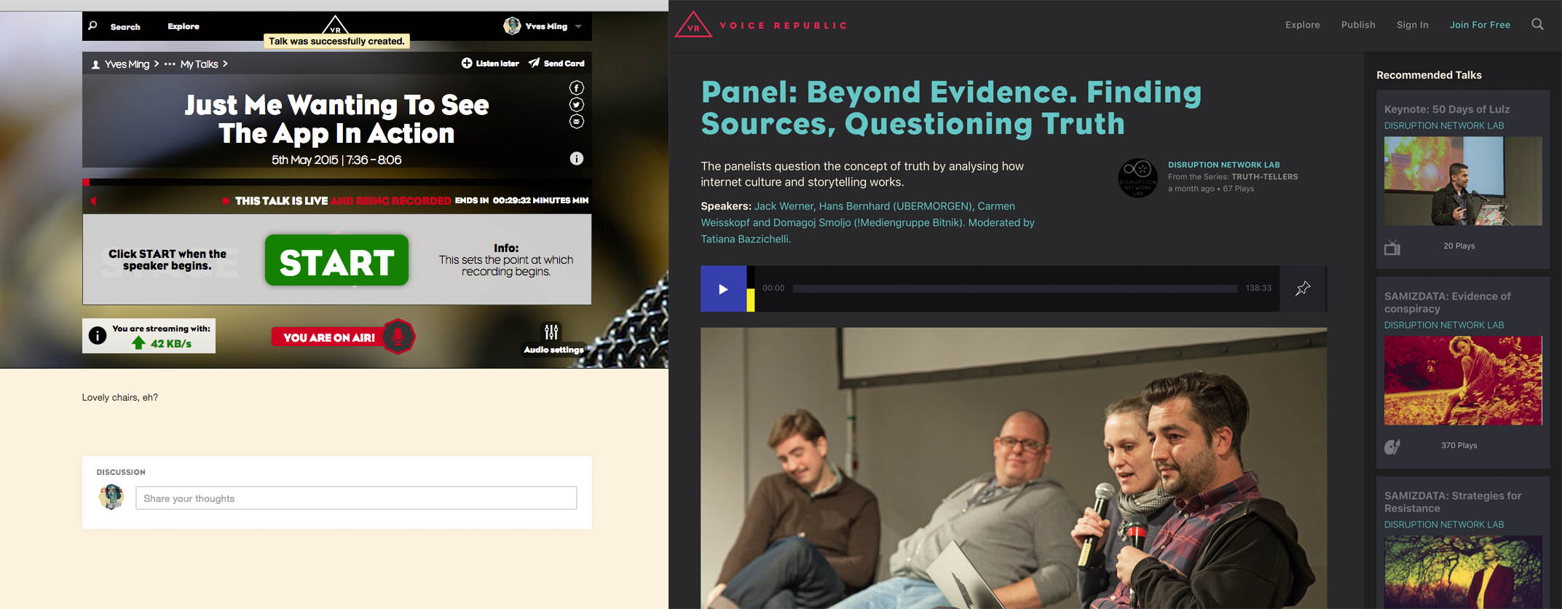
Task: Click the search magnifier in dark navbar
Action: coord(1537,24)
